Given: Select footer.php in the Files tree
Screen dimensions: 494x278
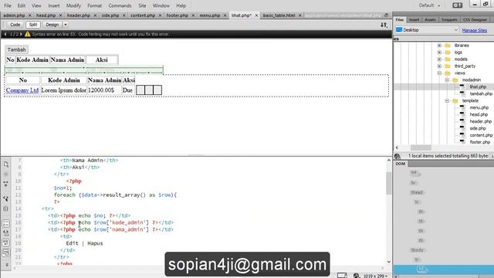Looking at the screenshot, I should (x=480, y=142).
